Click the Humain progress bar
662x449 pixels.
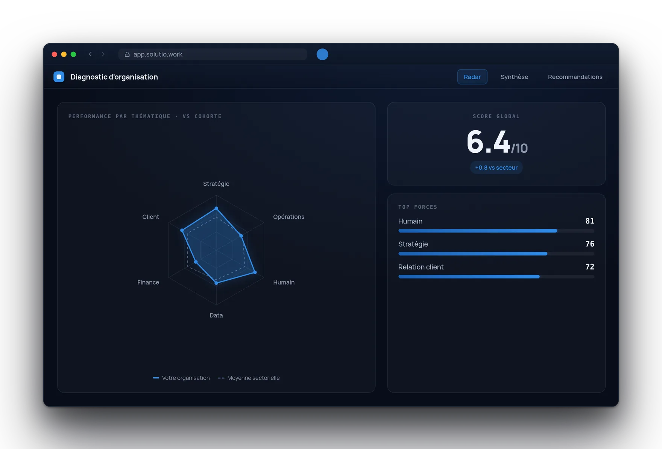pos(496,231)
